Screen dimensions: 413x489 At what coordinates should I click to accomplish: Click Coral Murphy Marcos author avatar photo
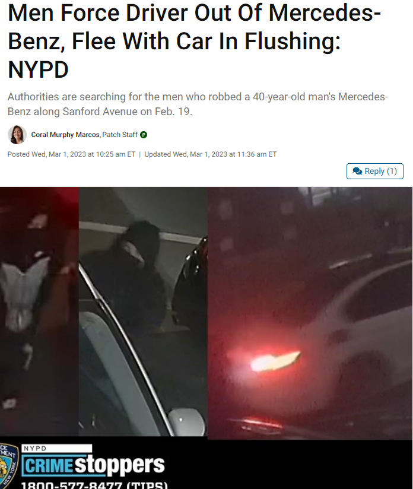(x=17, y=135)
